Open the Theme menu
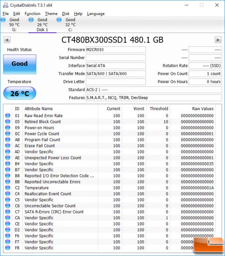Viewport: 225px width, 256px height. (51, 14)
